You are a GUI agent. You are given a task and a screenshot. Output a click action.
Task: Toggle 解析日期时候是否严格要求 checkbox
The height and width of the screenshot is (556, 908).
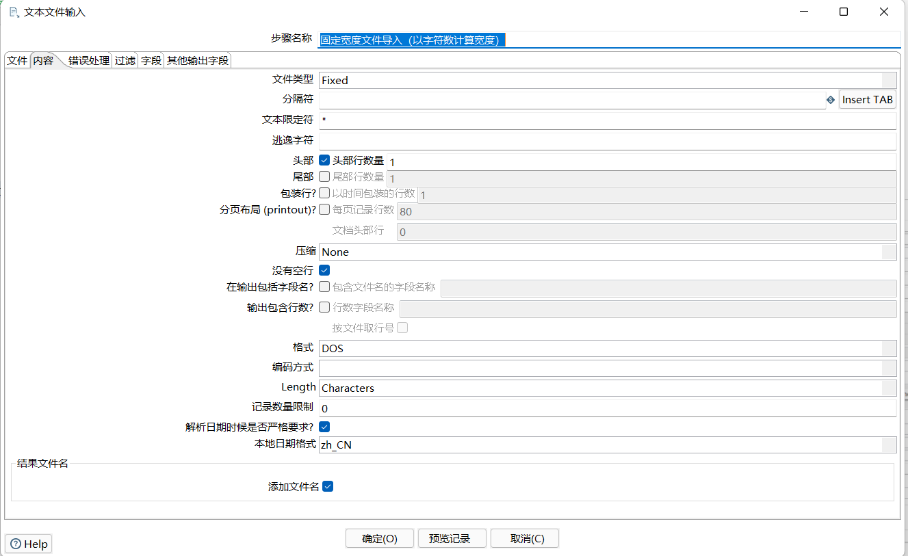[324, 427]
